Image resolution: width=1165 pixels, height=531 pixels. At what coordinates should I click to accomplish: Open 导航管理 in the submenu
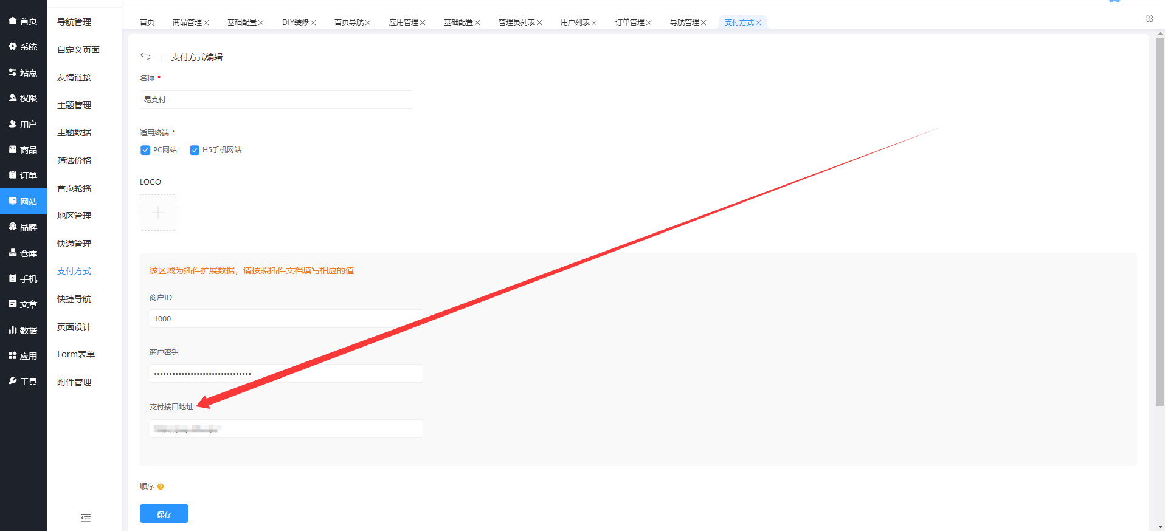click(74, 22)
